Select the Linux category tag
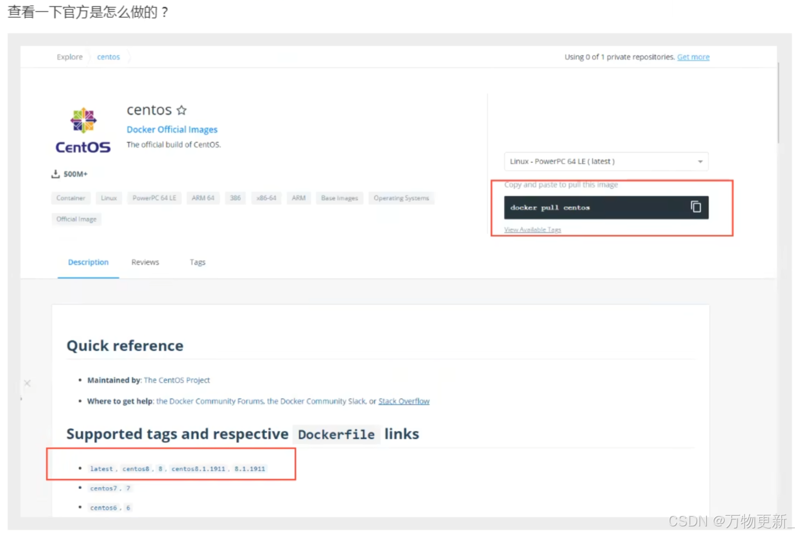This screenshot has height=535, width=797. (109, 198)
